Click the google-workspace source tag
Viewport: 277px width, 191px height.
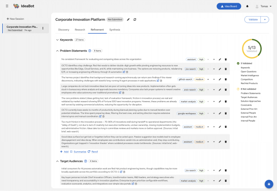[187, 113]
